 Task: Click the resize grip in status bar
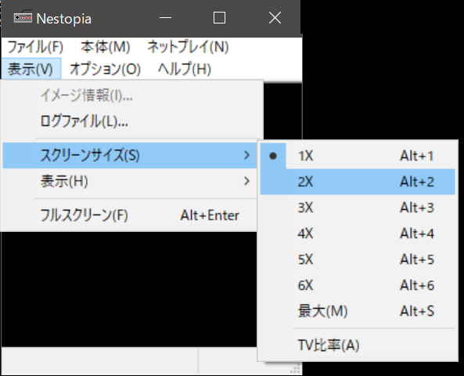(x=296, y=369)
